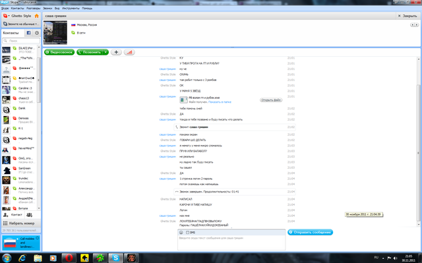This screenshot has width=422, height=263.
Task: Open Opera browser in taskbar
Action: pyautogui.click(x=69, y=258)
